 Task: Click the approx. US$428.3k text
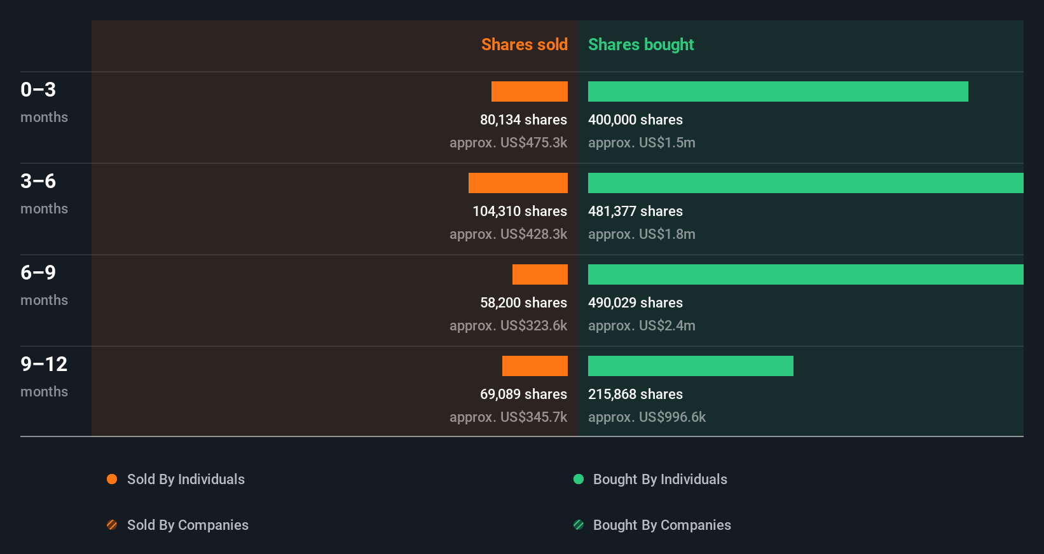pyautogui.click(x=508, y=234)
